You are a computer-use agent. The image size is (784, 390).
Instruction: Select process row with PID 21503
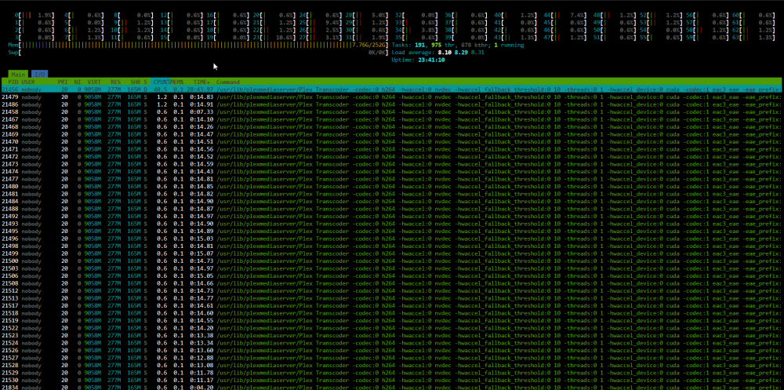[392, 268]
